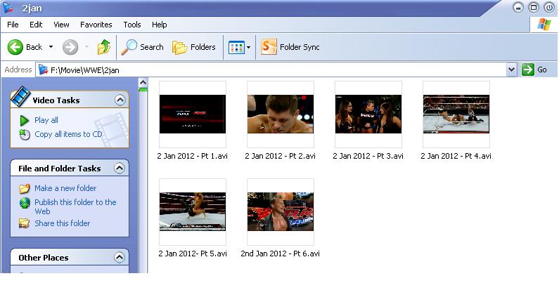Click filename '2 Jan 2012 - Pt 1.avi'

193,156
